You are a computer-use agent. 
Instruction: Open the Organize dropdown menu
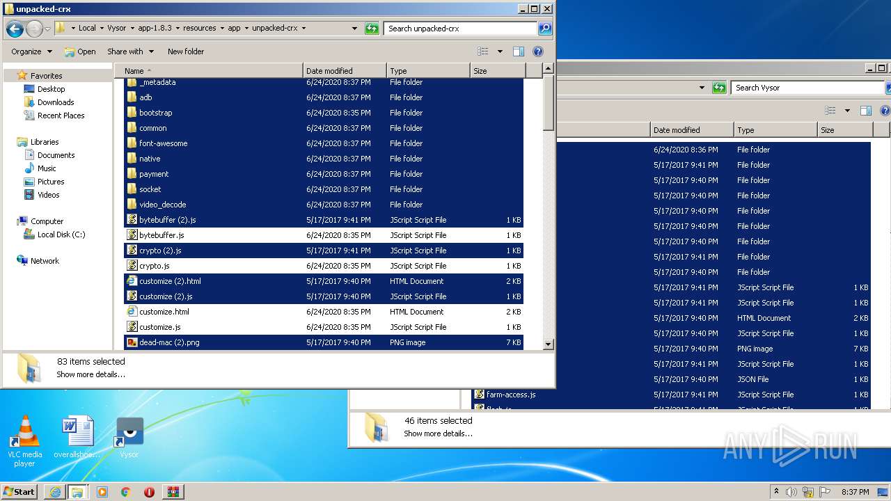coord(32,51)
